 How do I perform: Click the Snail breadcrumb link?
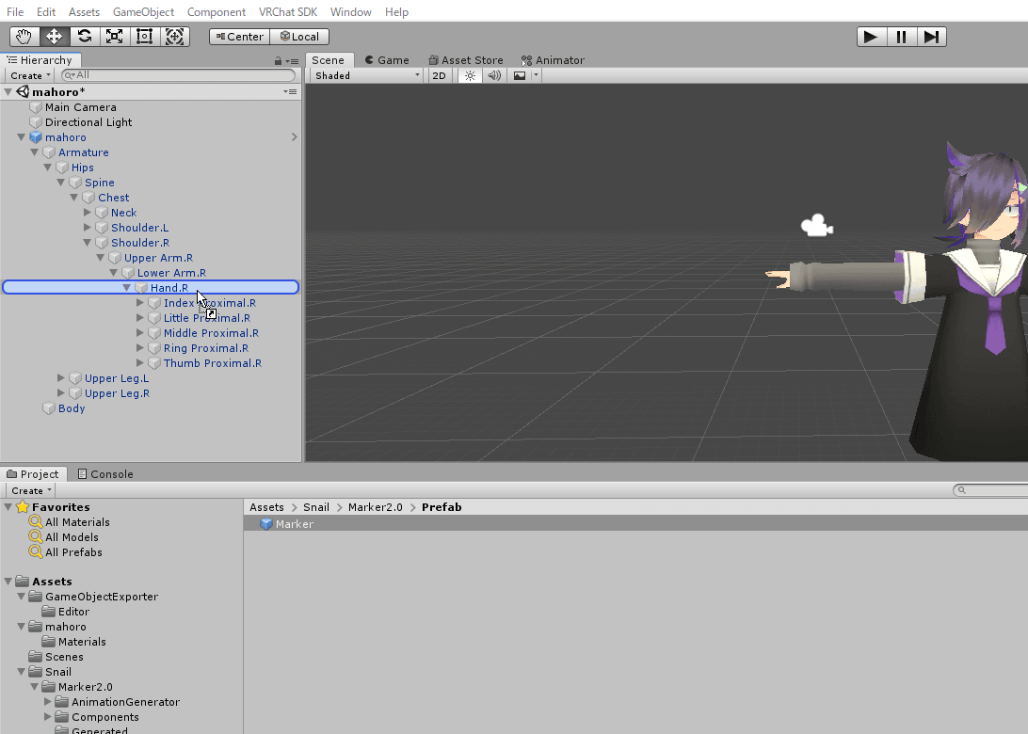(x=316, y=507)
